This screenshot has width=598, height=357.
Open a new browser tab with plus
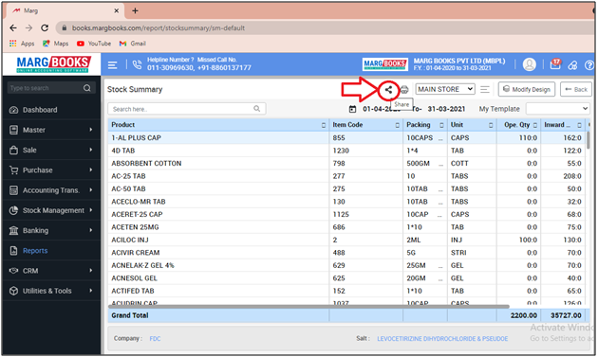(x=135, y=10)
